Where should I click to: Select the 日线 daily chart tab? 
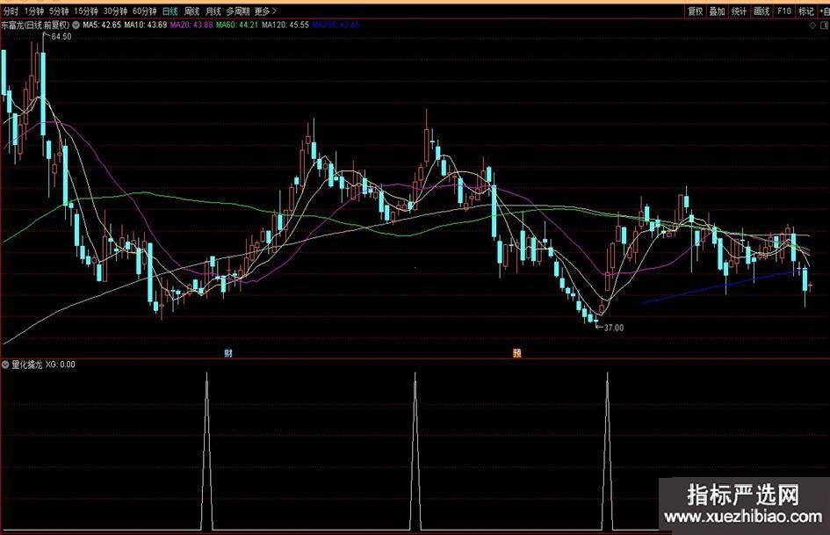(170, 11)
